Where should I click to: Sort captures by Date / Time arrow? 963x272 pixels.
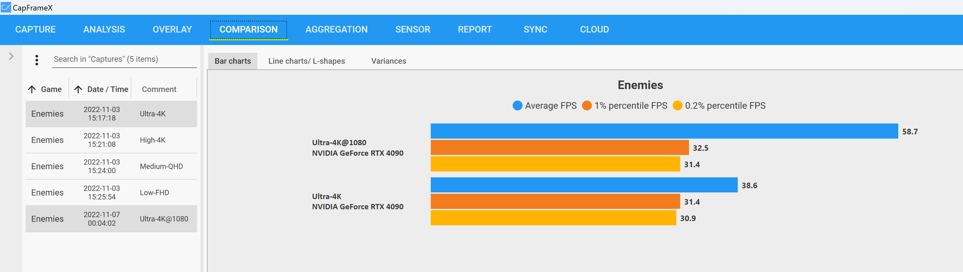[x=78, y=89]
